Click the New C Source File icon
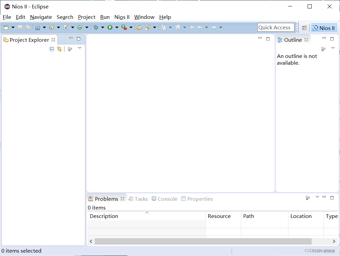The image size is (340, 256). pos(66,28)
